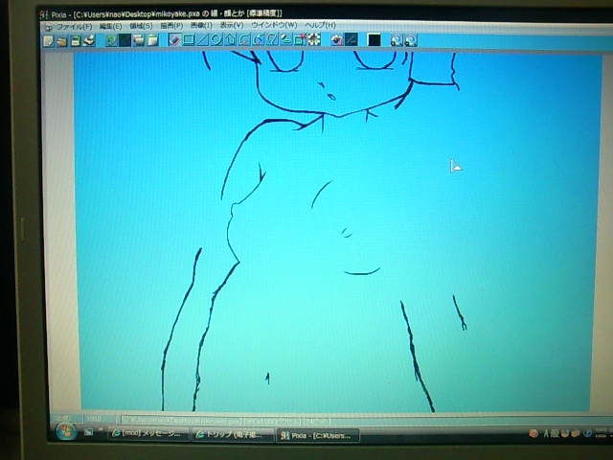Click the Paste clipboard toolbar icon
This screenshot has width=613, height=460.
152,40
